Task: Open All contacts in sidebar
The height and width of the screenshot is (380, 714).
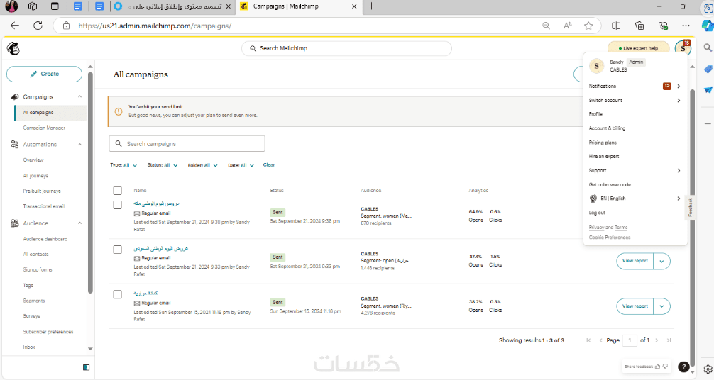Action: point(35,255)
